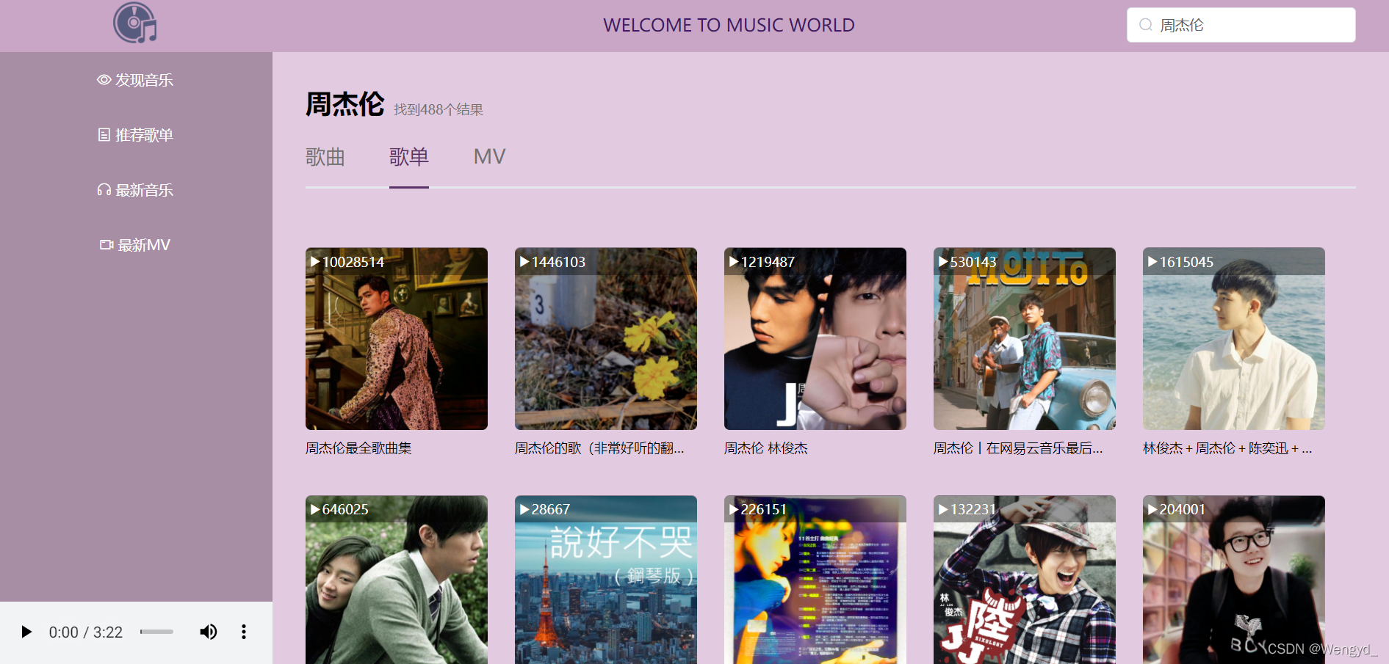1389x664 pixels.
Task: Open playlist 林俊杰 + 周杰伦 + 陈奕迅 + ...
Action: [x=1227, y=448]
